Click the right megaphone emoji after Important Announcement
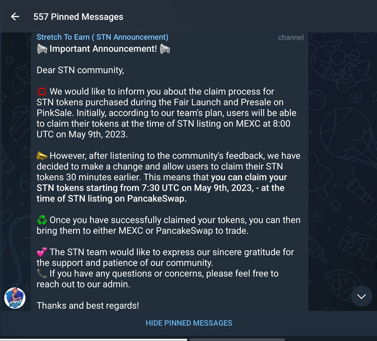377x341 pixels. click(x=165, y=49)
